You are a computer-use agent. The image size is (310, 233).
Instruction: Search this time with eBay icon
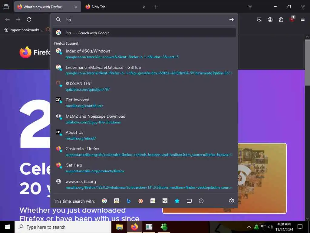tap(153, 201)
